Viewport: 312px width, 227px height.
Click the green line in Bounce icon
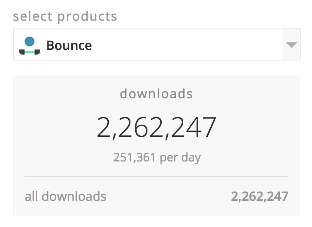(30, 52)
